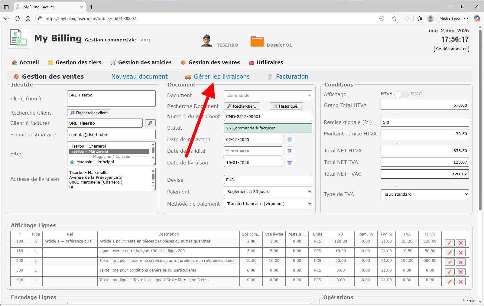Click the calendar icon next to Date de validité
The image size is (484, 306).
coord(289,151)
